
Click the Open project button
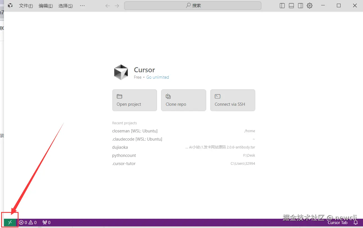(134, 100)
